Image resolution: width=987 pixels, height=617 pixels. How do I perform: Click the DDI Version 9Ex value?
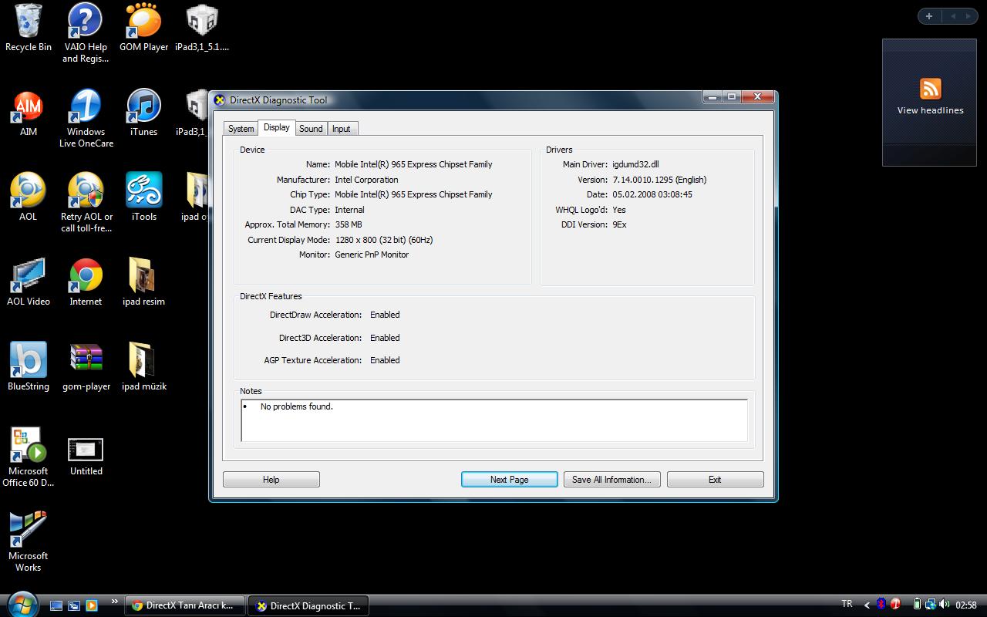619,224
